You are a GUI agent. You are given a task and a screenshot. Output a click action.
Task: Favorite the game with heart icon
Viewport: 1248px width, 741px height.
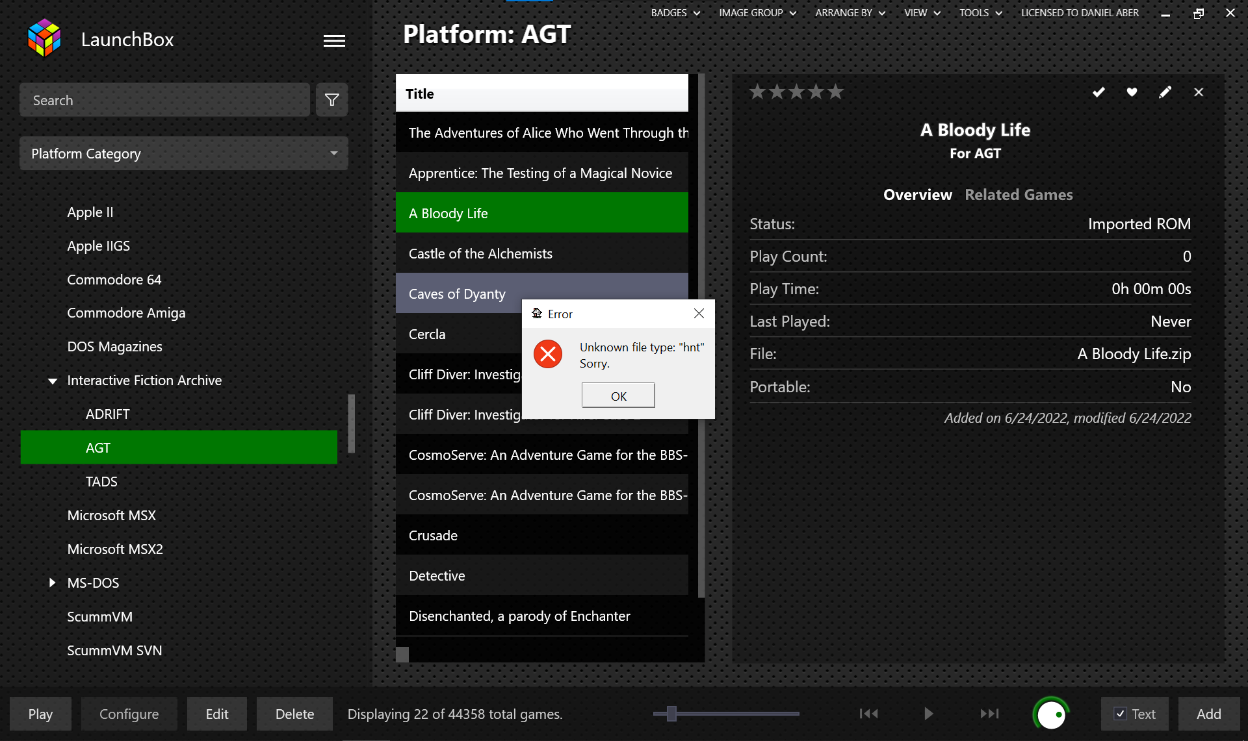click(x=1132, y=92)
